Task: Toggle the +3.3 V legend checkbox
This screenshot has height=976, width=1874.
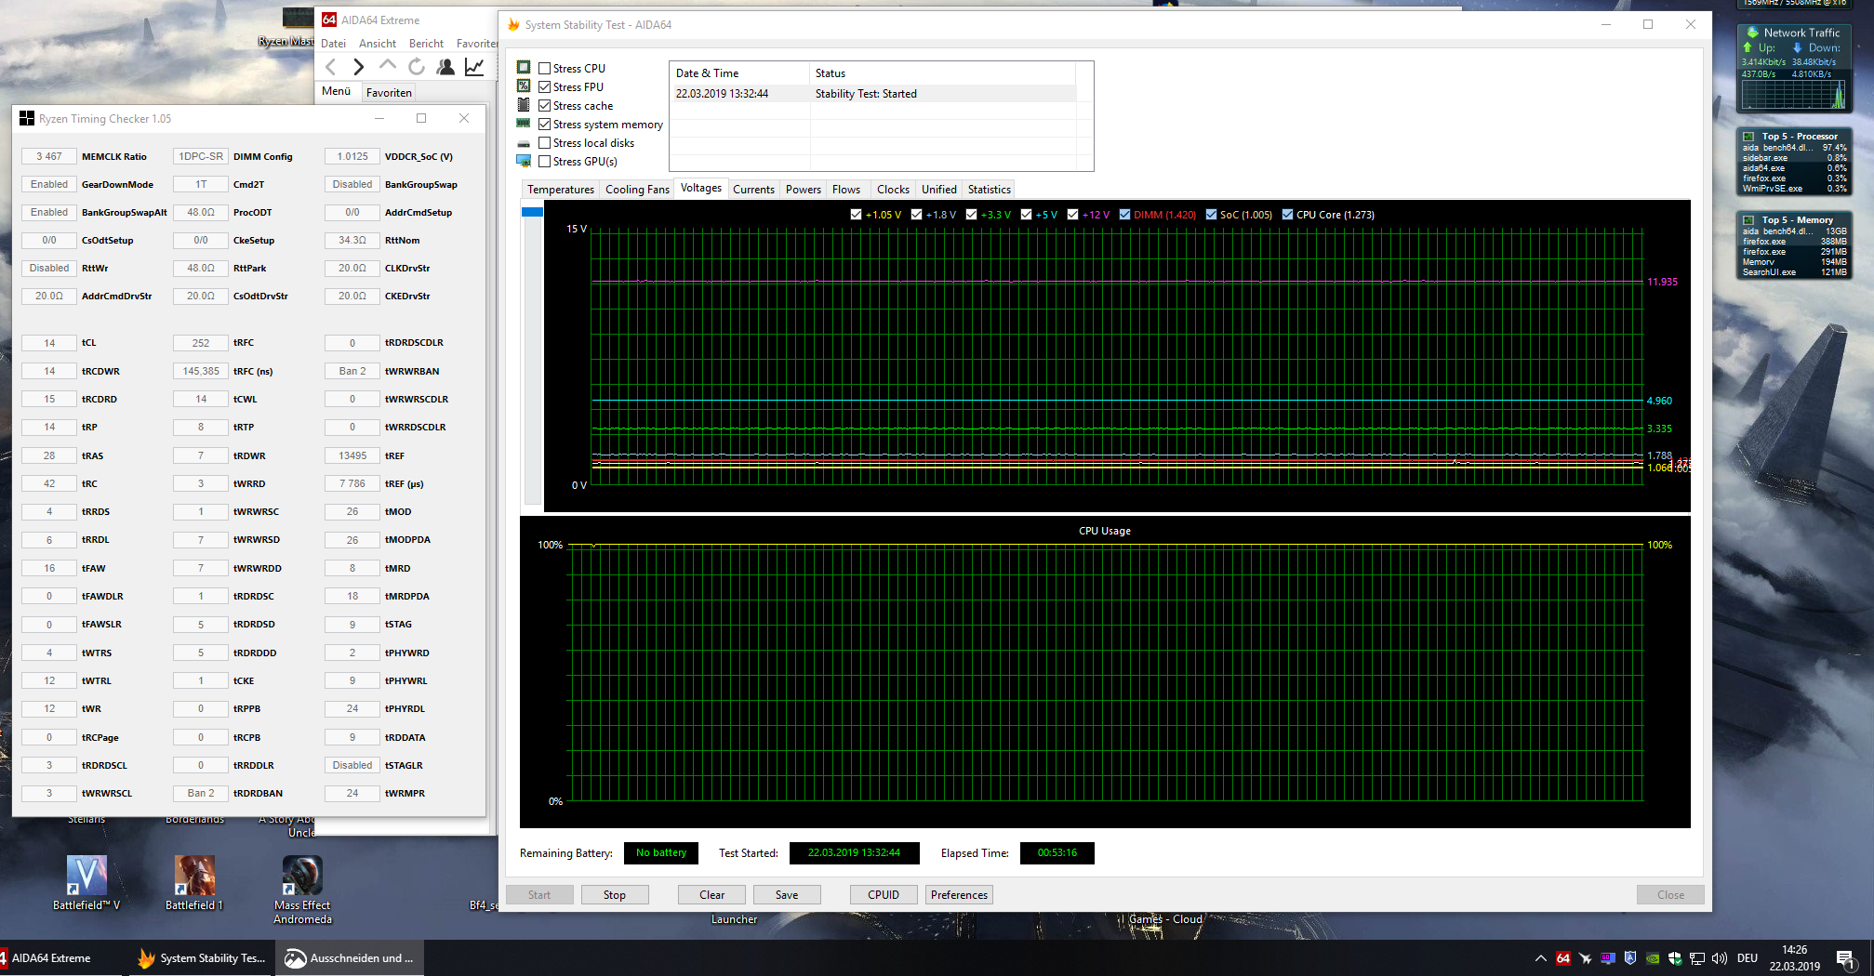Action: [971, 215]
